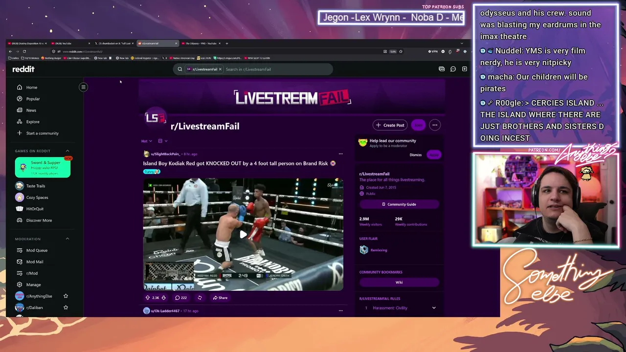Remove the r/LivestreamFail search scope chip
Image resolution: width=626 pixels, height=352 pixels.
coord(220,69)
